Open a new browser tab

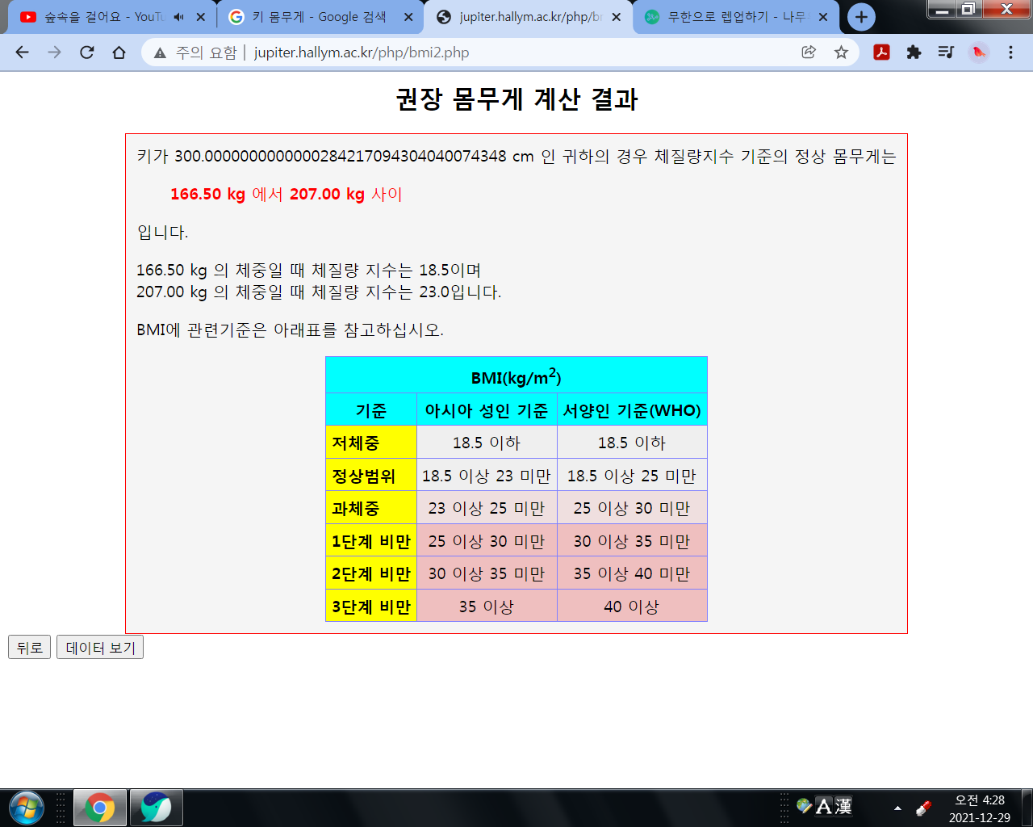tap(861, 17)
